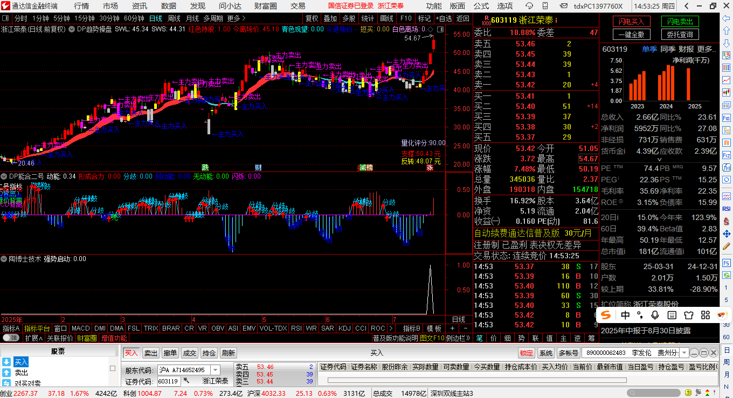Switch to KDJ indicator tab
This screenshot has height=398, width=733.
(344, 328)
